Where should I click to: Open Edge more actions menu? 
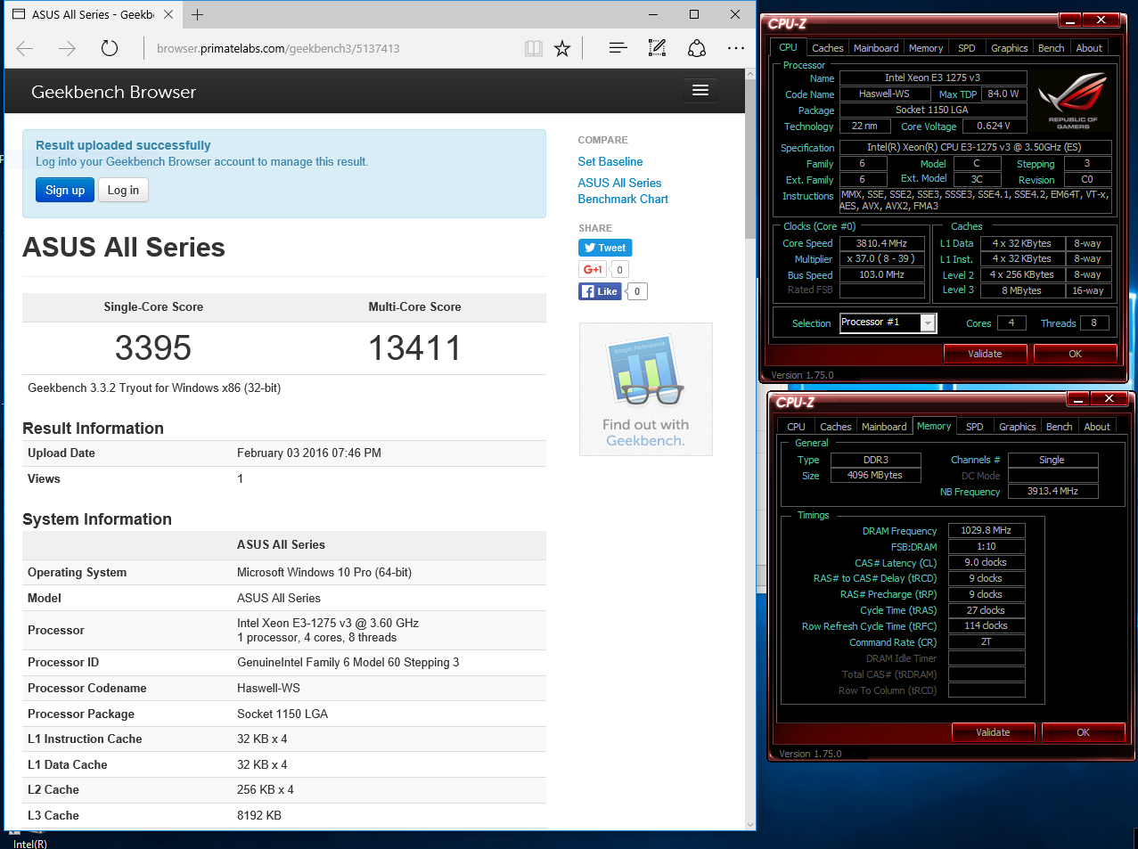point(735,48)
